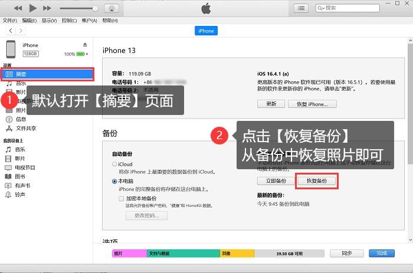Click the volume slider track
Screen dimensions: 413x273
[78, 8]
